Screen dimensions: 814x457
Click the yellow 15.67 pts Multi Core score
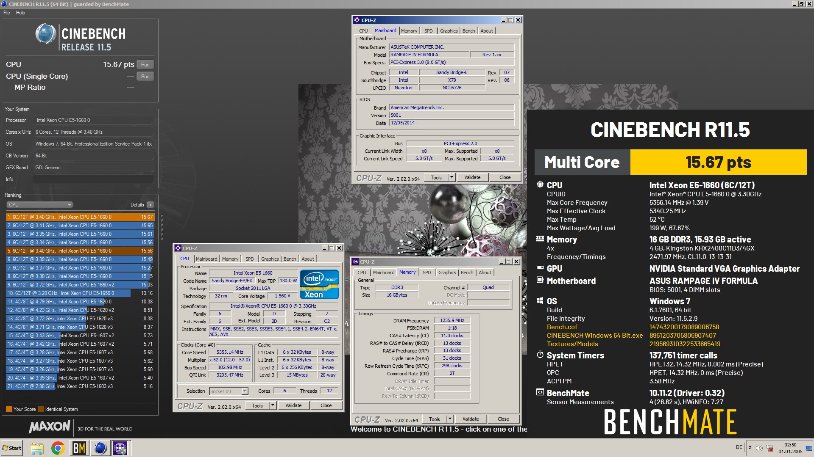(x=718, y=162)
